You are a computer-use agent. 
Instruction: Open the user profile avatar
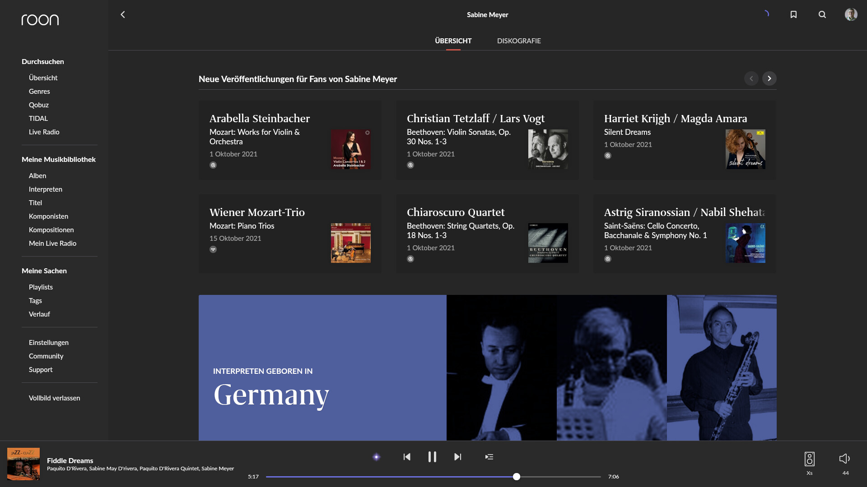click(x=851, y=14)
